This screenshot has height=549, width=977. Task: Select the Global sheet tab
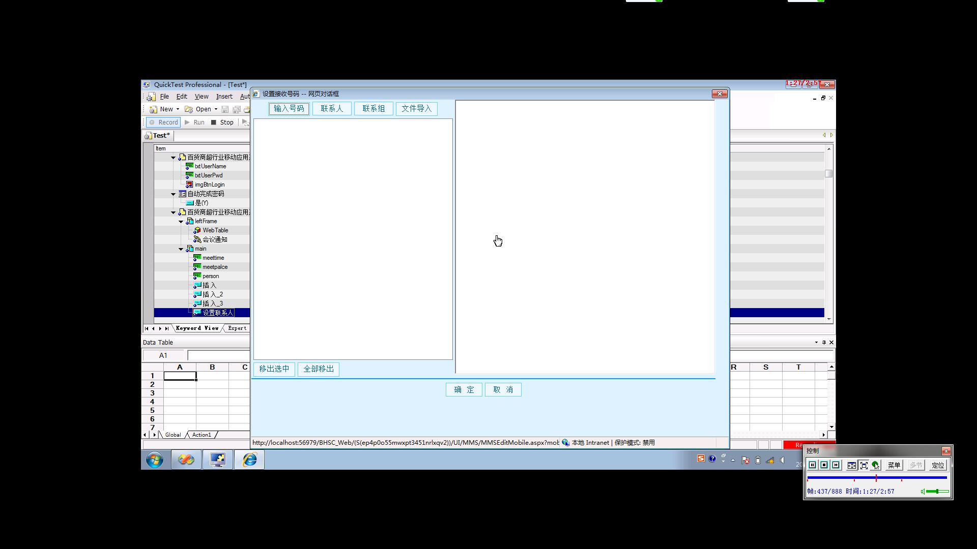[173, 435]
